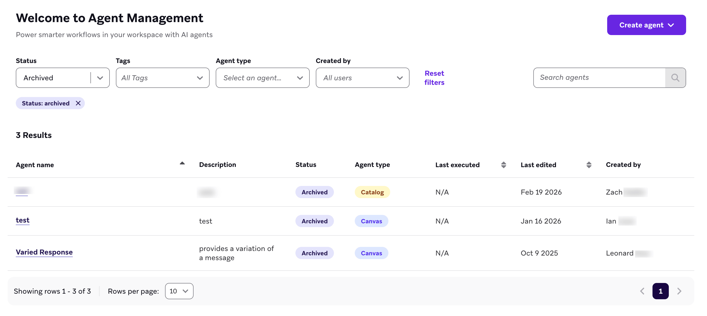The width and height of the screenshot is (707, 316).
Task: Remove the Status: archived filter chip
Action: pos(78,103)
